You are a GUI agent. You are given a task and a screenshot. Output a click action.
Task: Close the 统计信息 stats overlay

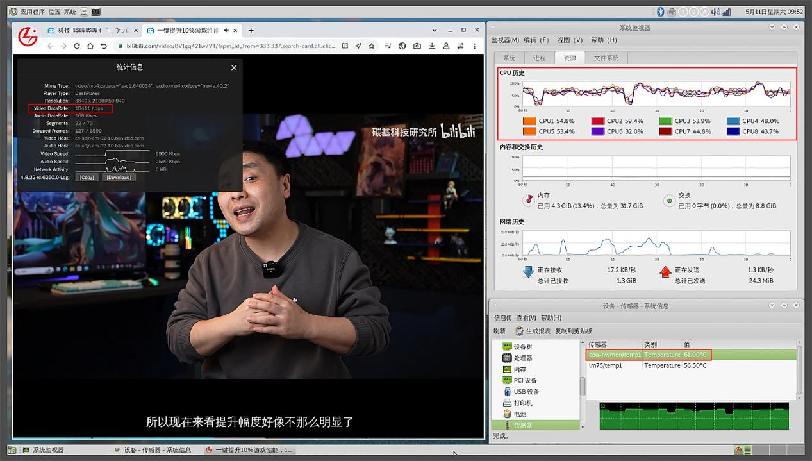pos(234,67)
